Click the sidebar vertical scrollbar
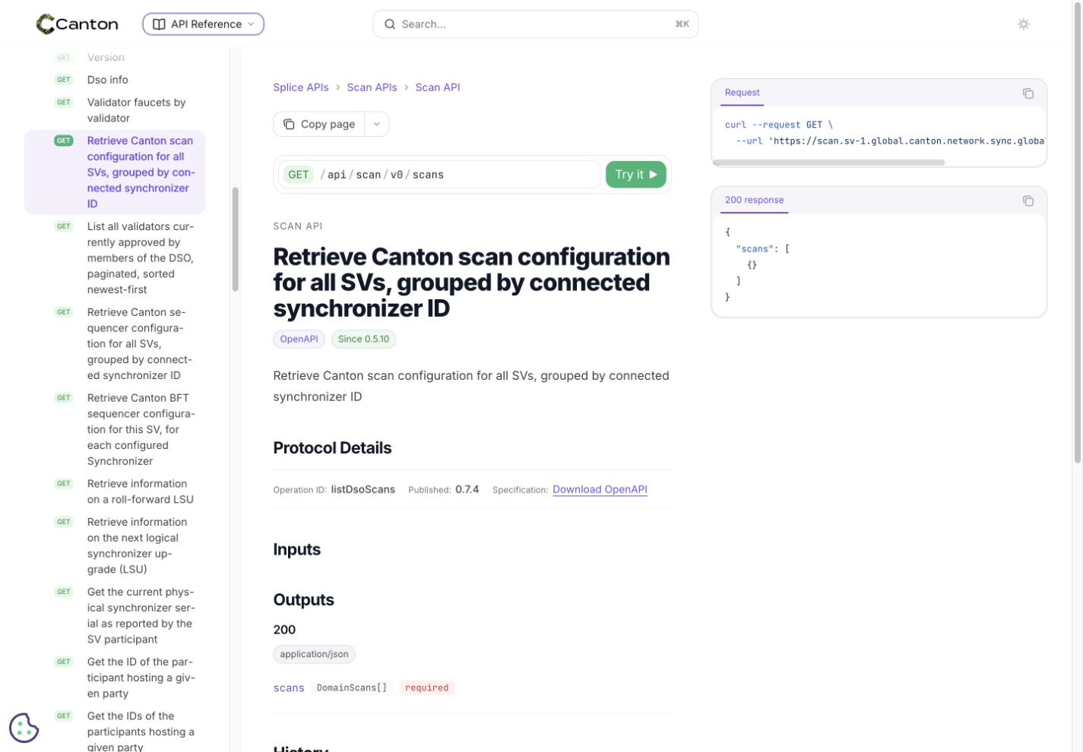Screen dimensions: 1083x752 click(x=236, y=239)
